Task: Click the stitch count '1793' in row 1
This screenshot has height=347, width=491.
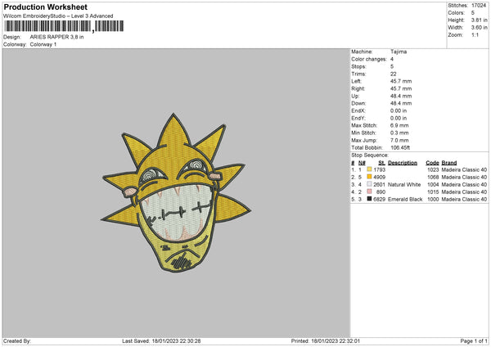Action: coord(380,169)
